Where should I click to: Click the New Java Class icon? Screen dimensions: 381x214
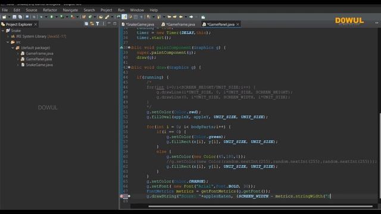[x=90, y=17]
